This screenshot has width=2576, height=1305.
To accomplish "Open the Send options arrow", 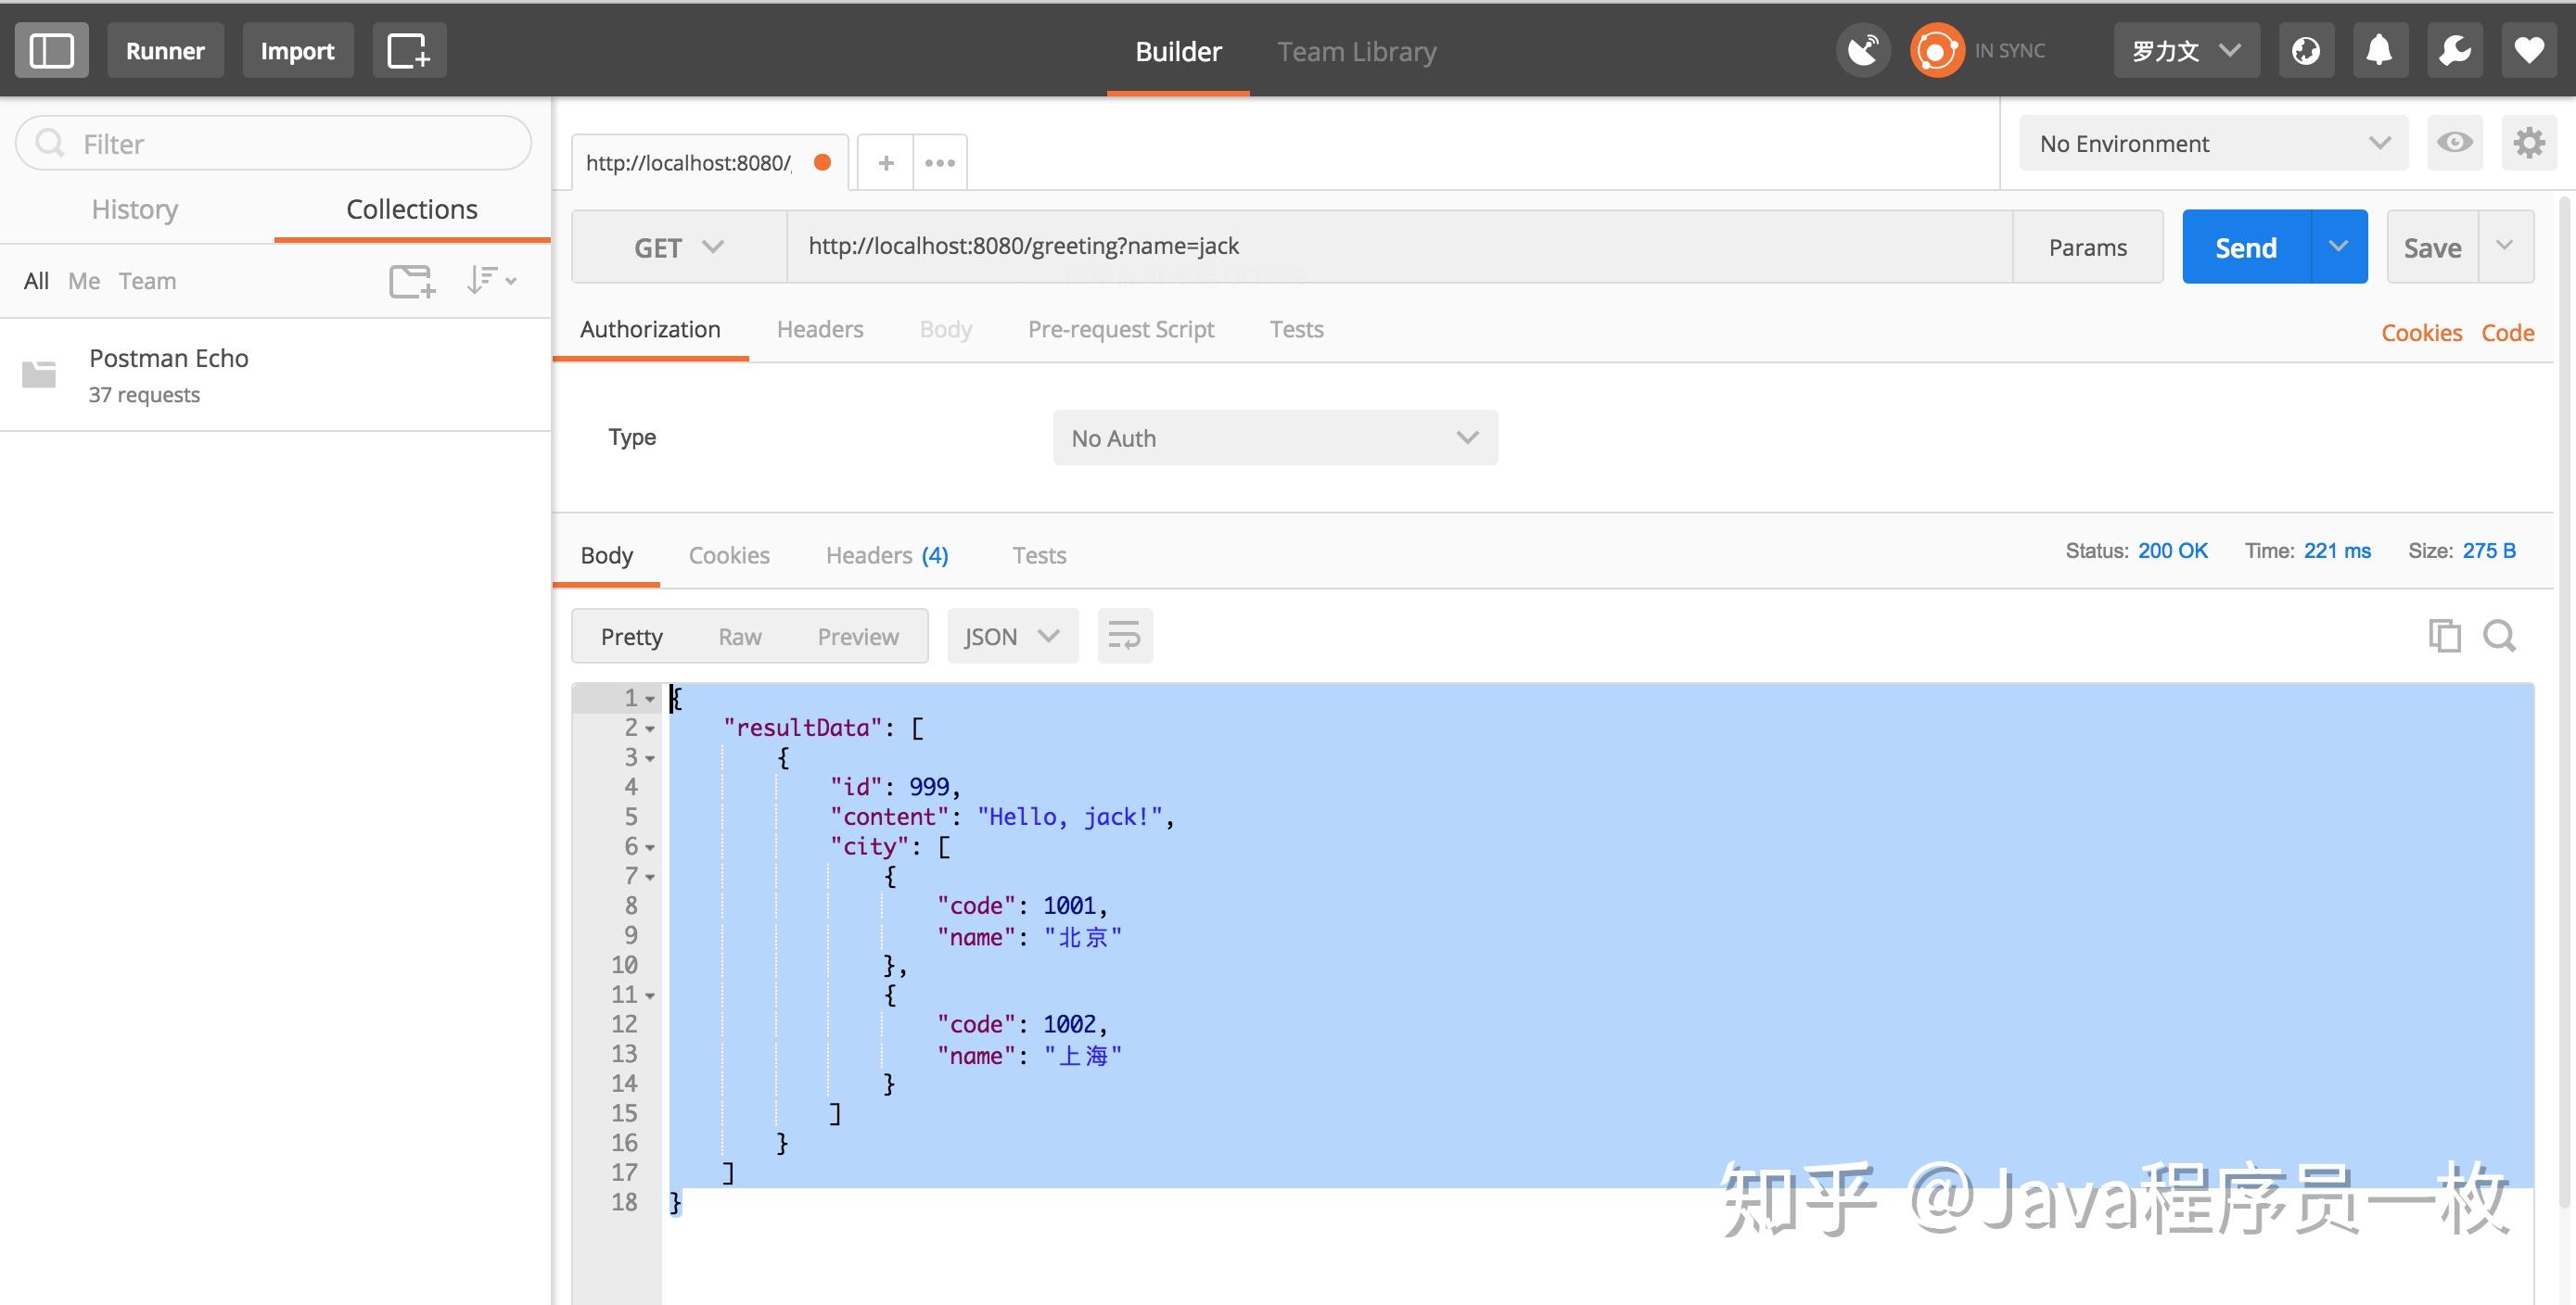I will 2338,246.
